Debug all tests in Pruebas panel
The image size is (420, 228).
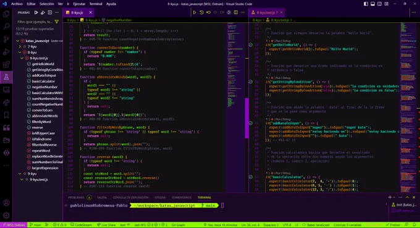pos(43,12)
